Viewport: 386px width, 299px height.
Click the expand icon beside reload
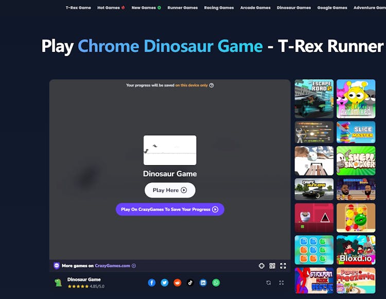pyautogui.click(x=282, y=283)
